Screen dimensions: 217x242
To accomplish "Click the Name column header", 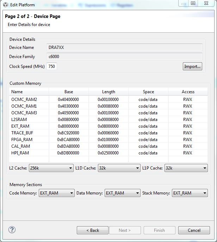I will [x=29, y=92].
